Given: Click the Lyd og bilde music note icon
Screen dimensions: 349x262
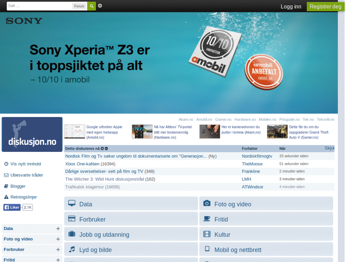Looking at the screenshot, I should click(x=72, y=249).
